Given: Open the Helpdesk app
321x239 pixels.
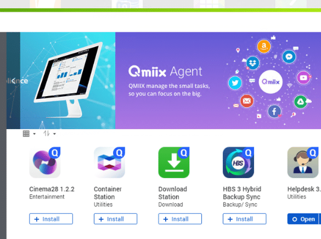Looking at the screenshot, I should (303, 219).
